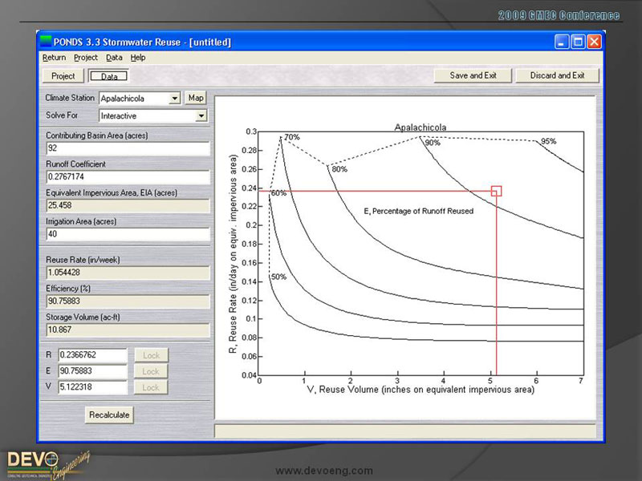Screen dimensions: 642x481
Task: Click the Contributing Basin Area input field
Action: click(x=127, y=148)
